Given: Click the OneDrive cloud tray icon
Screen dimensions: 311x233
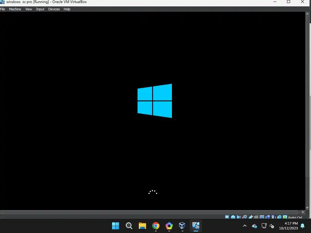Looking at the screenshot, I should 255,226.
